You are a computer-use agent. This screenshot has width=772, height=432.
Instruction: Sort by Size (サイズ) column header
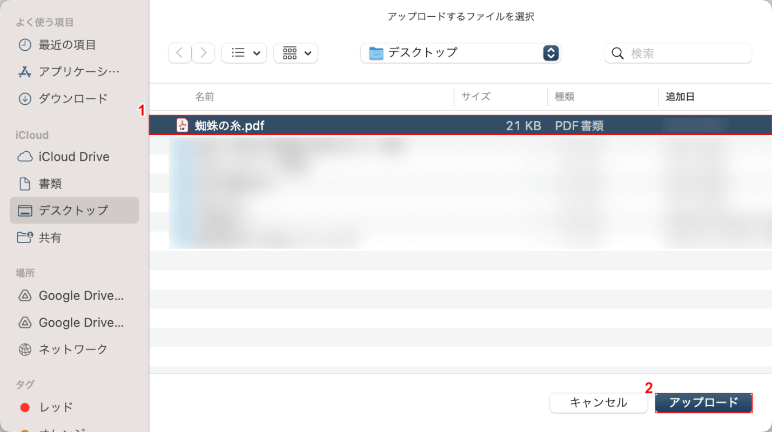pyautogui.click(x=476, y=97)
